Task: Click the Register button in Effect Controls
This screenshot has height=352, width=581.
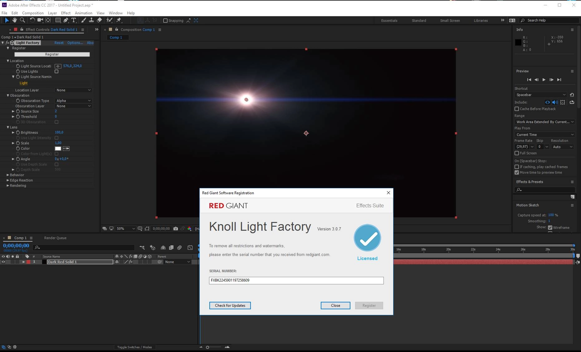Action: coord(52,54)
